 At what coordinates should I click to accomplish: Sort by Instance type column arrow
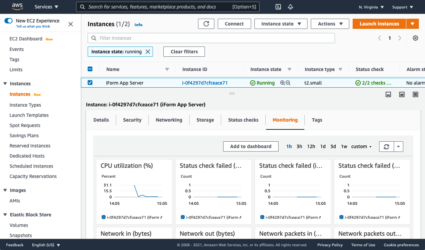tap(340, 69)
